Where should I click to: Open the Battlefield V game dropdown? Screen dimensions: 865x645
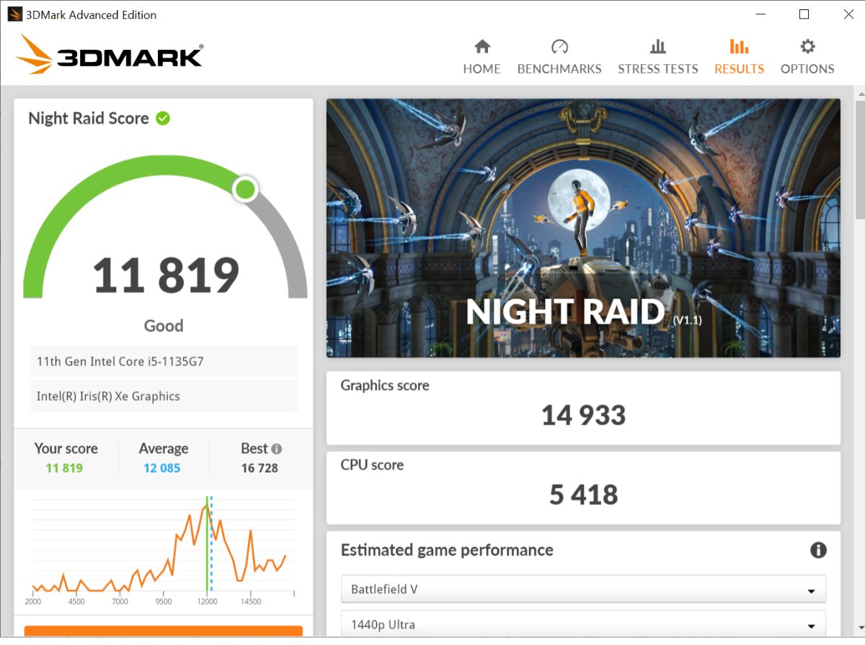point(582,590)
